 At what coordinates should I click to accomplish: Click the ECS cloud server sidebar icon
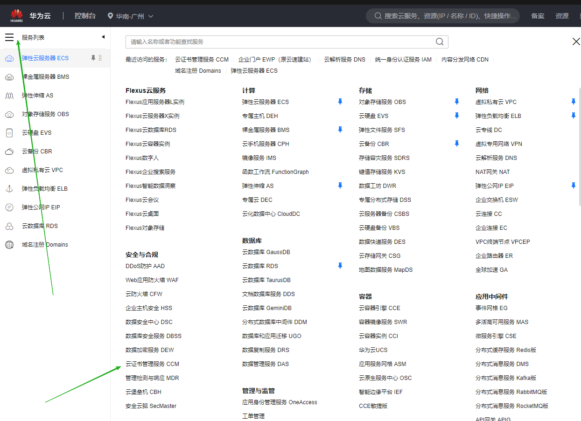[9, 58]
